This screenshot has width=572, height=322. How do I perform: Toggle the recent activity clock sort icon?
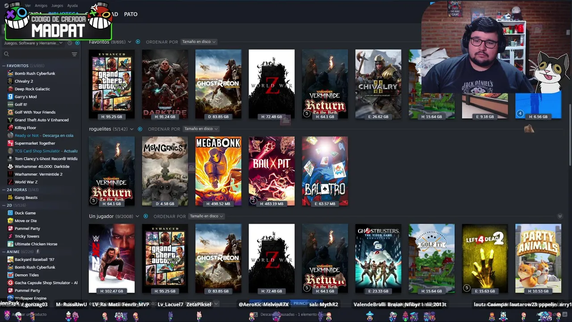tap(70, 43)
